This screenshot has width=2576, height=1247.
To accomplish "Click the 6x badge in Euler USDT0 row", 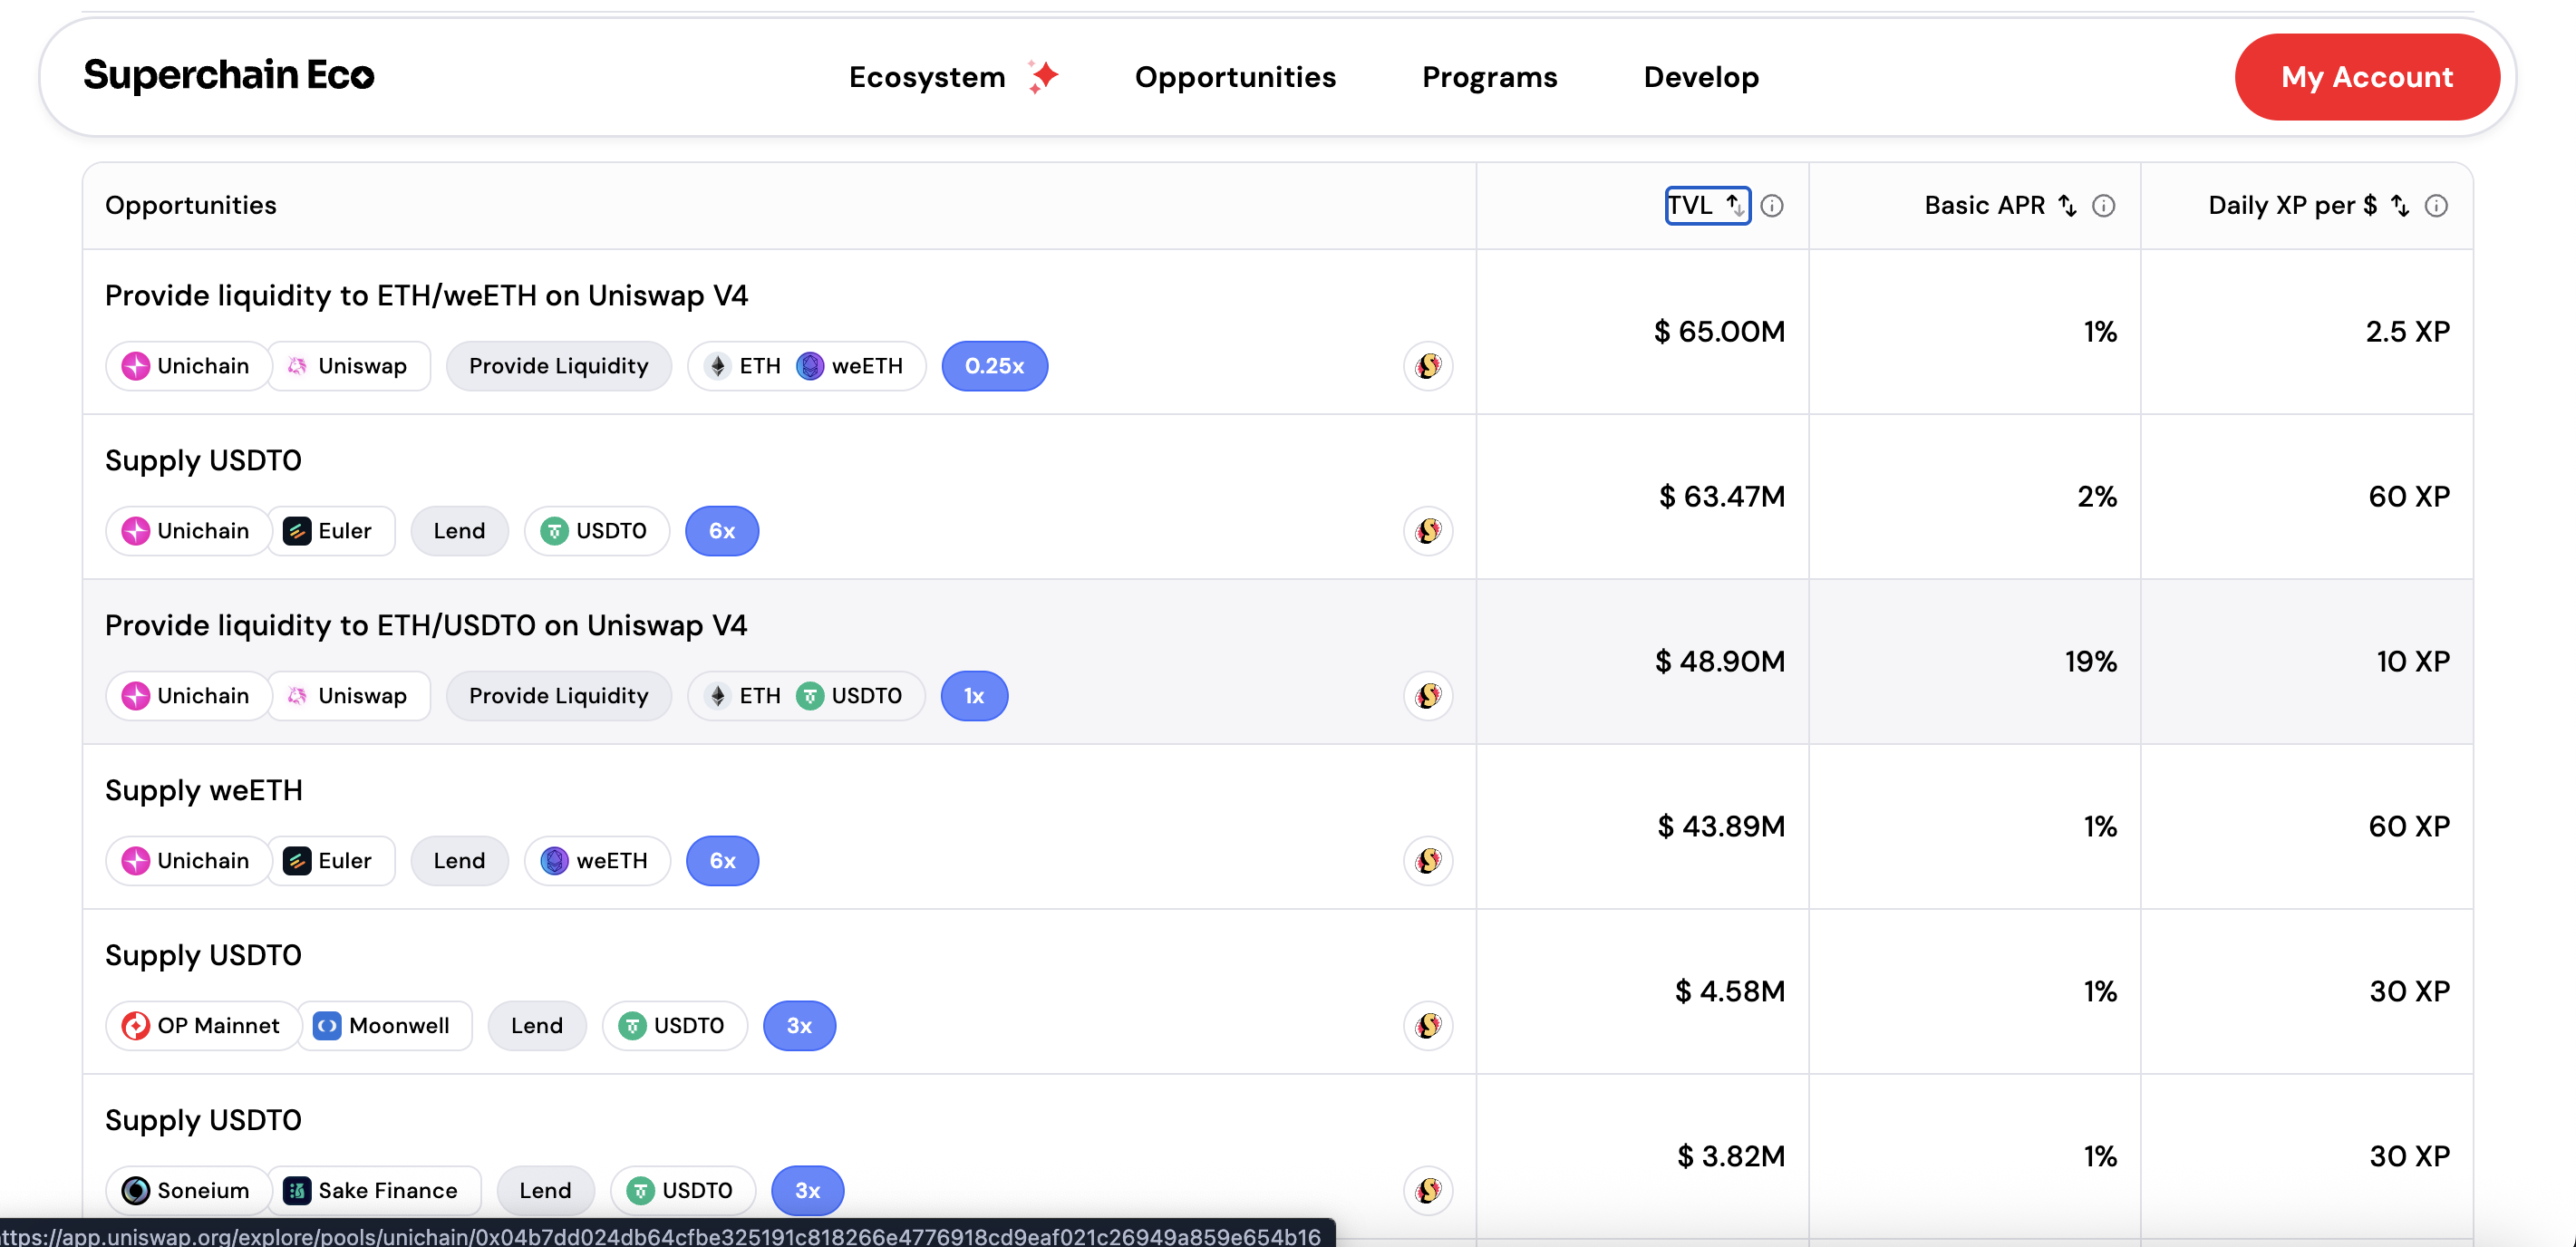I will pyautogui.click(x=721, y=531).
